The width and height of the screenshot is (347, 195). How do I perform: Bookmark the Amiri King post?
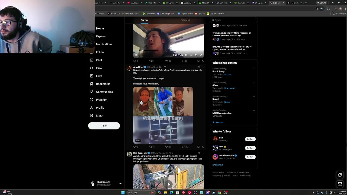198,147
